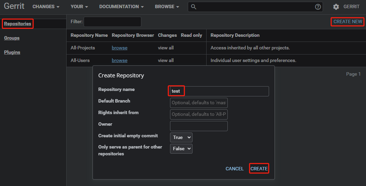Expand the CHANGES menu

click(46, 7)
